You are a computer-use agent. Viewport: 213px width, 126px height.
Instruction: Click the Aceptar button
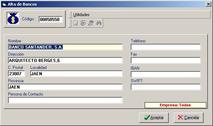(154, 118)
